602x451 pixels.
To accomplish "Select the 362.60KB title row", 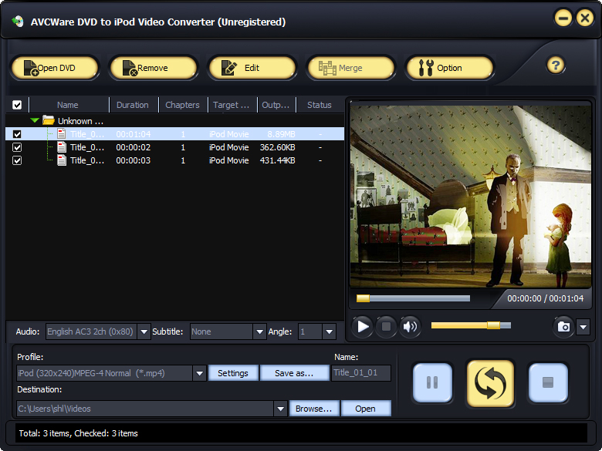I will tap(174, 147).
